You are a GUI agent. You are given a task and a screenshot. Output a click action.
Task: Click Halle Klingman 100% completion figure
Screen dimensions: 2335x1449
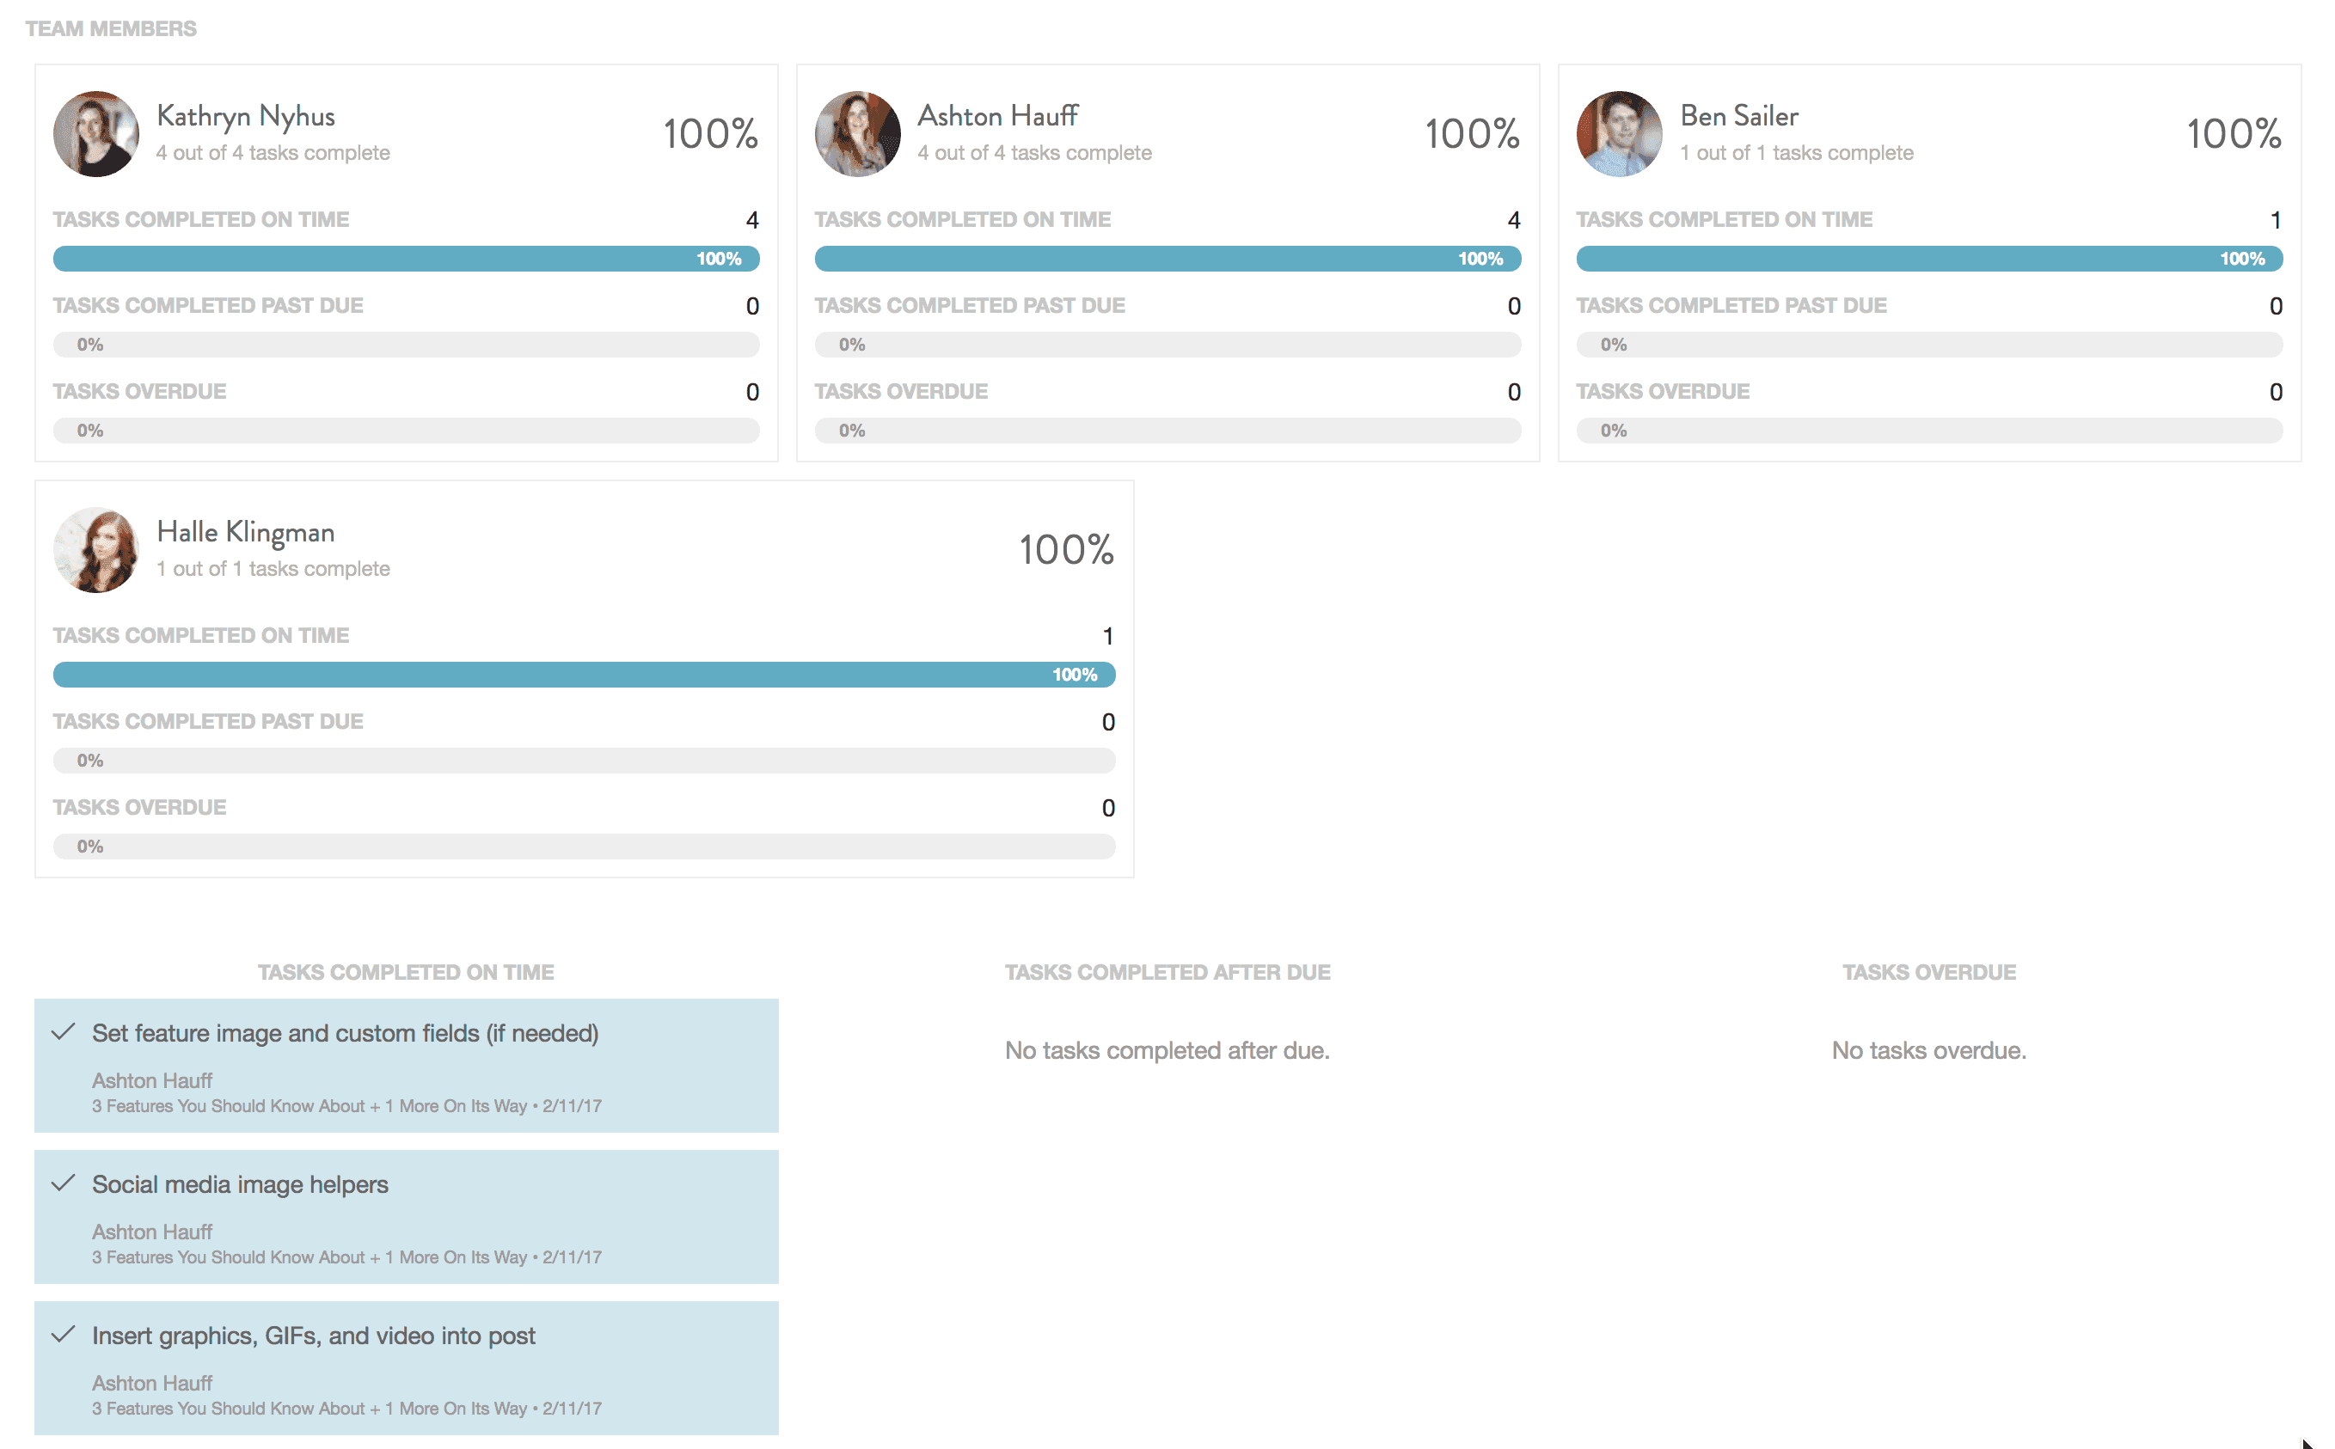click(1066, 550)
